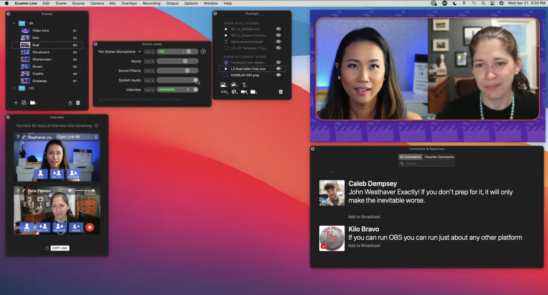This screenshot has height=295, width=548.
Task: Copy the interview invite link
Action: tap(60, 248)
